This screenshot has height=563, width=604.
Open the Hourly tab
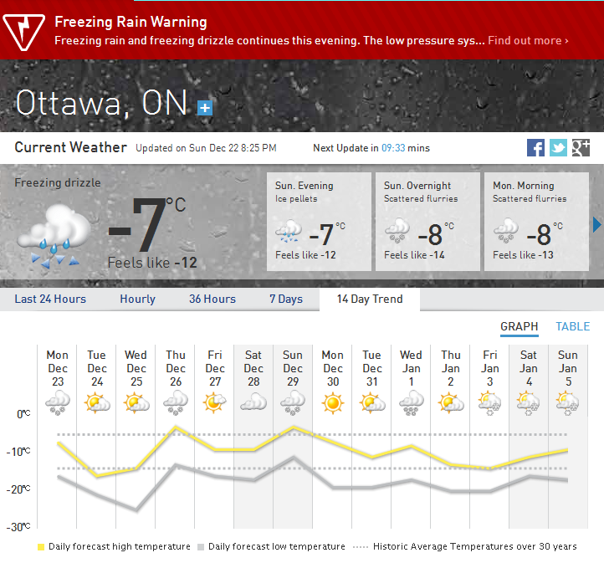[137, 299]
